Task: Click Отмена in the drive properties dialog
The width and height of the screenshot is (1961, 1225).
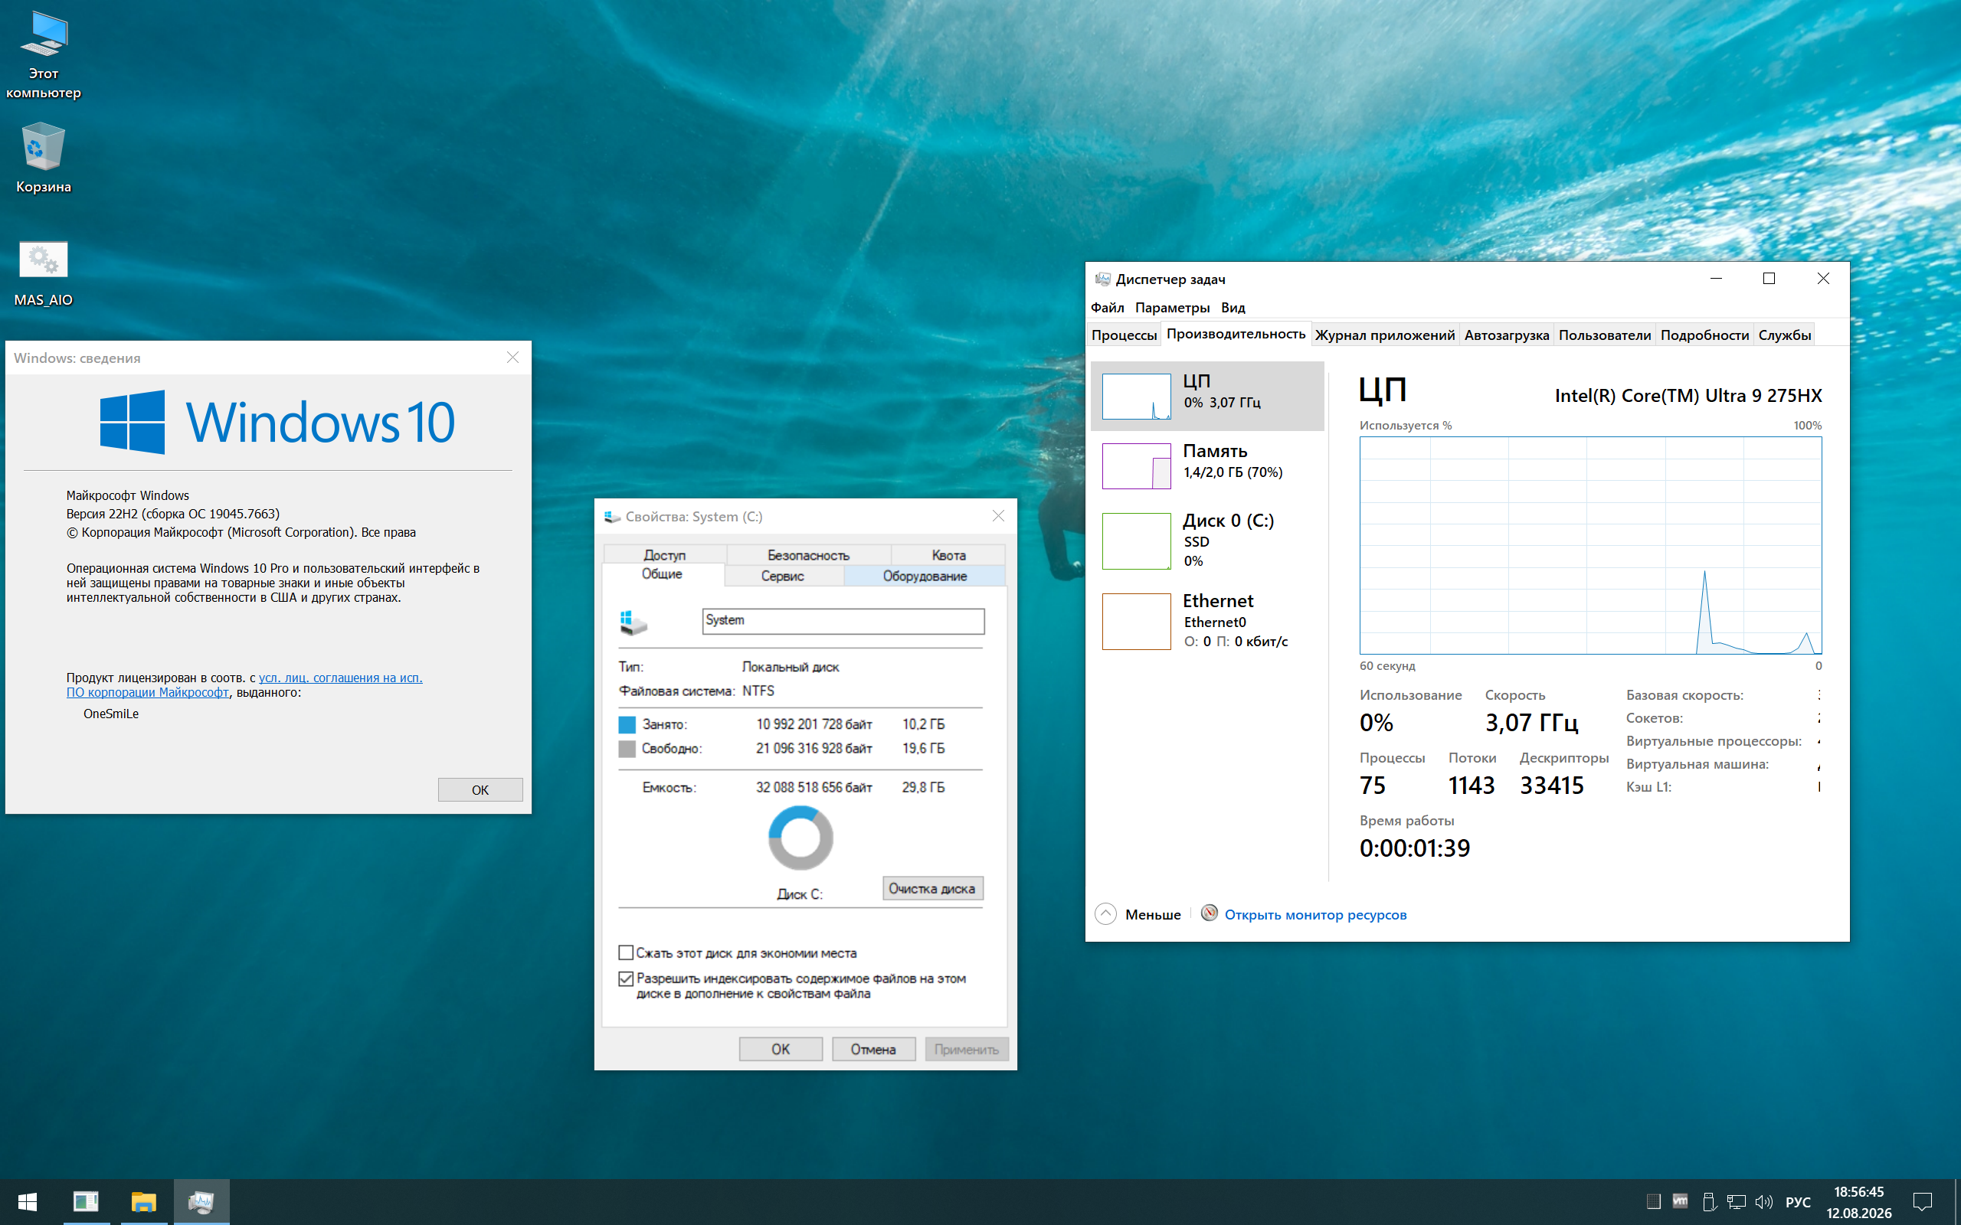Action: (873, 1049)
